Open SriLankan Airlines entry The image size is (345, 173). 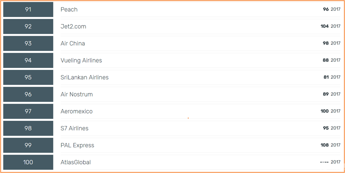coord(85,77)
